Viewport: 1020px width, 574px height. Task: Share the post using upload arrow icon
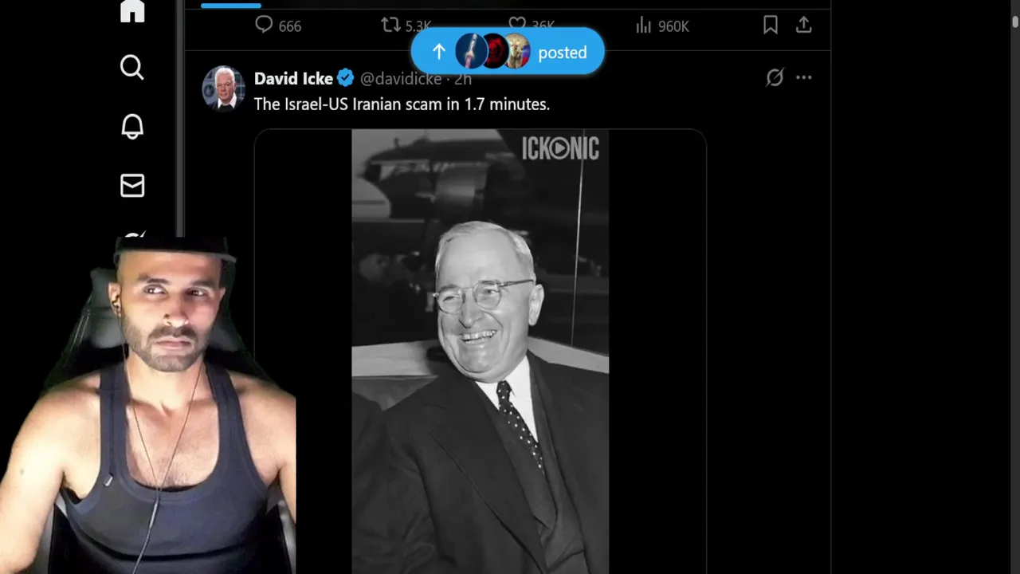point(804,26)
